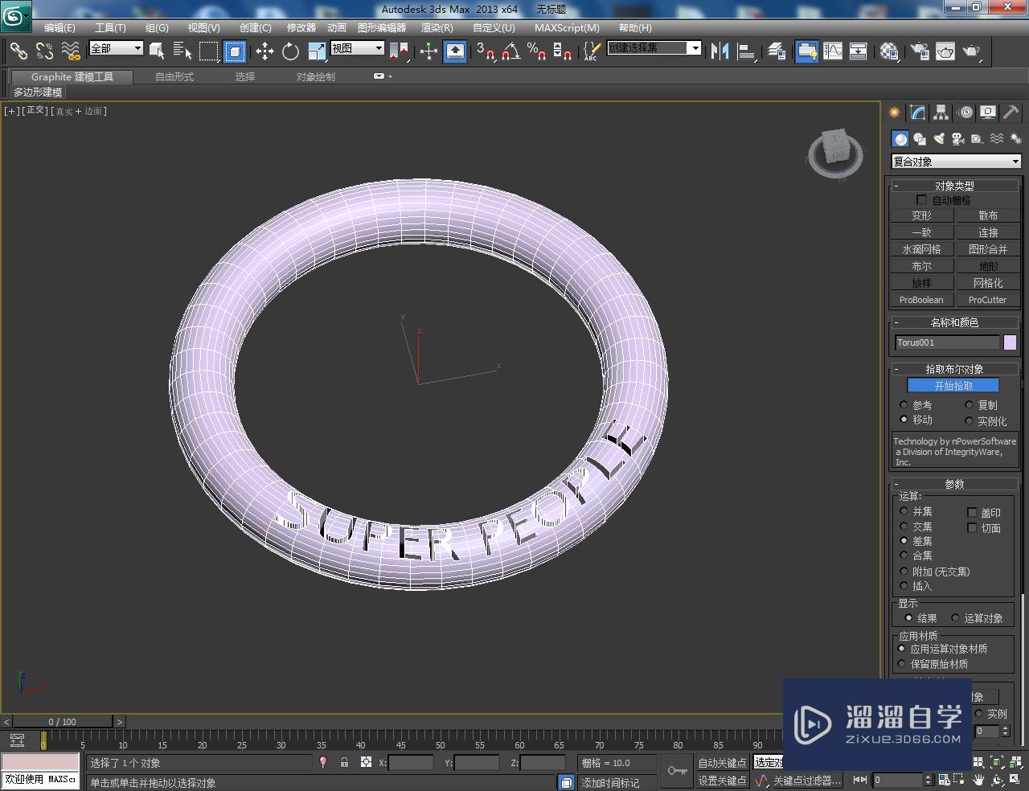Screen dimensions: 1029x791
Task: Open the Select by Name tool
Action: pos(182,51)
